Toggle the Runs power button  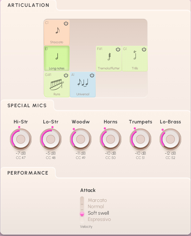[66, 75]
